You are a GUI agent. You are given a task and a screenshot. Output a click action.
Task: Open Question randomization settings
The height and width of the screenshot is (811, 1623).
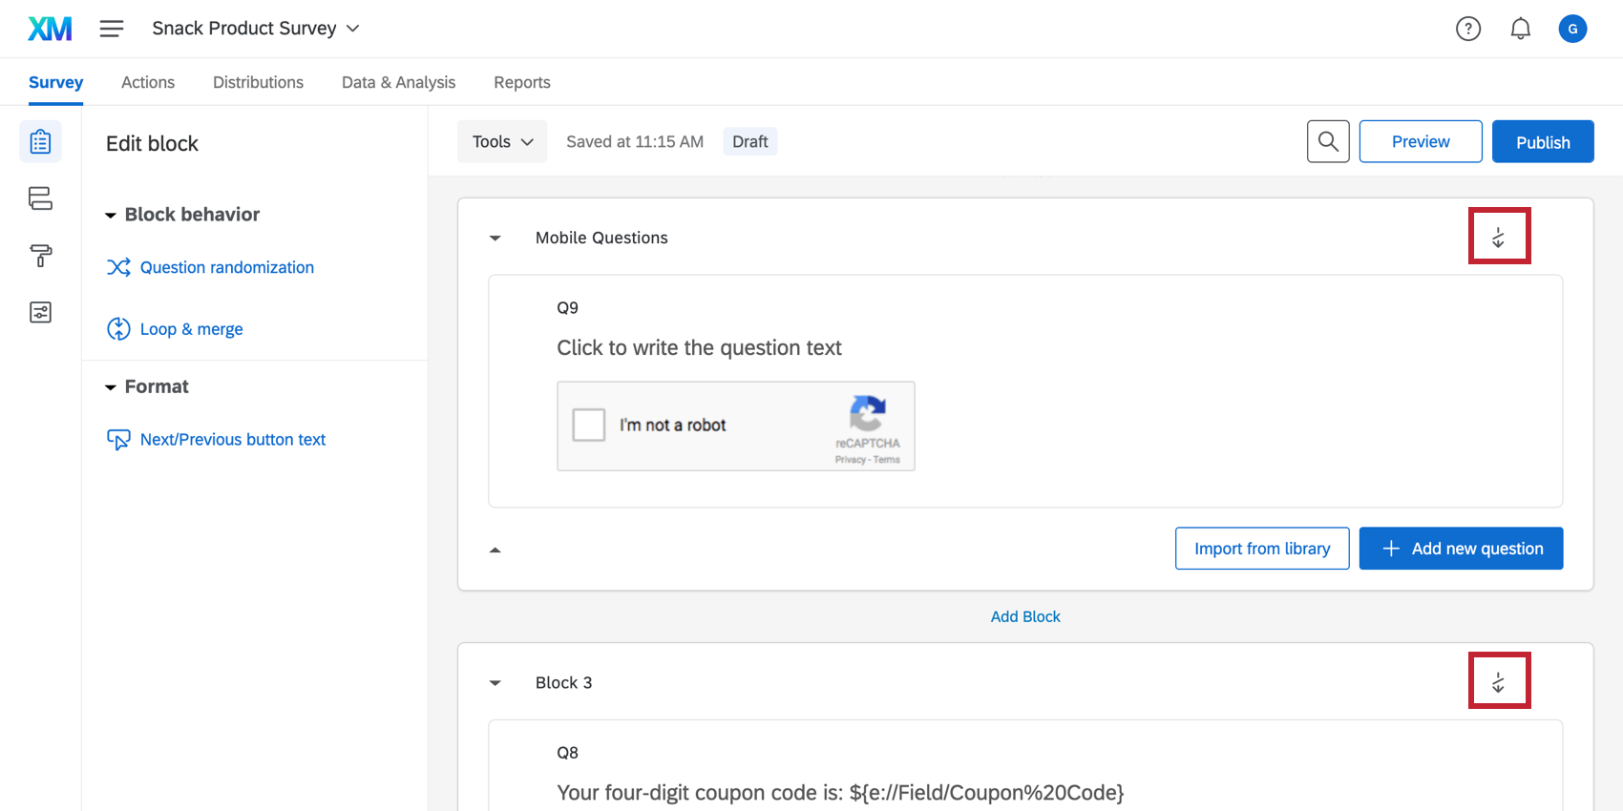coord(226,267)
